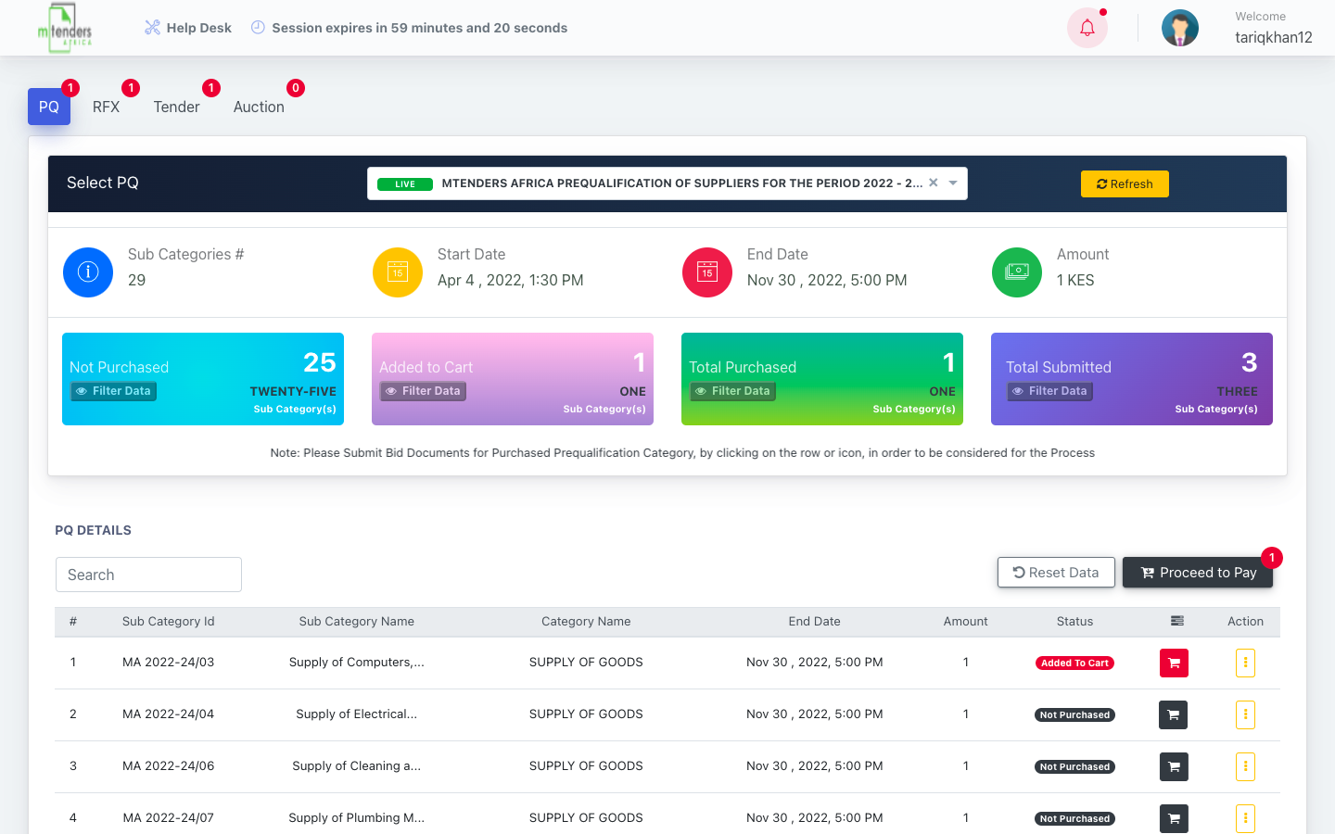Open action menu for MA 2022-24/06
This screenshot has width=1335, height=834.
(1245, 766)
